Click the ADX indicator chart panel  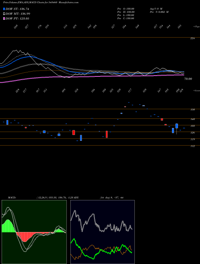[x=102, y=232]
